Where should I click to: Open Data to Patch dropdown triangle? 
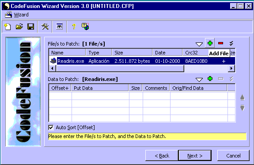point(199,80)
